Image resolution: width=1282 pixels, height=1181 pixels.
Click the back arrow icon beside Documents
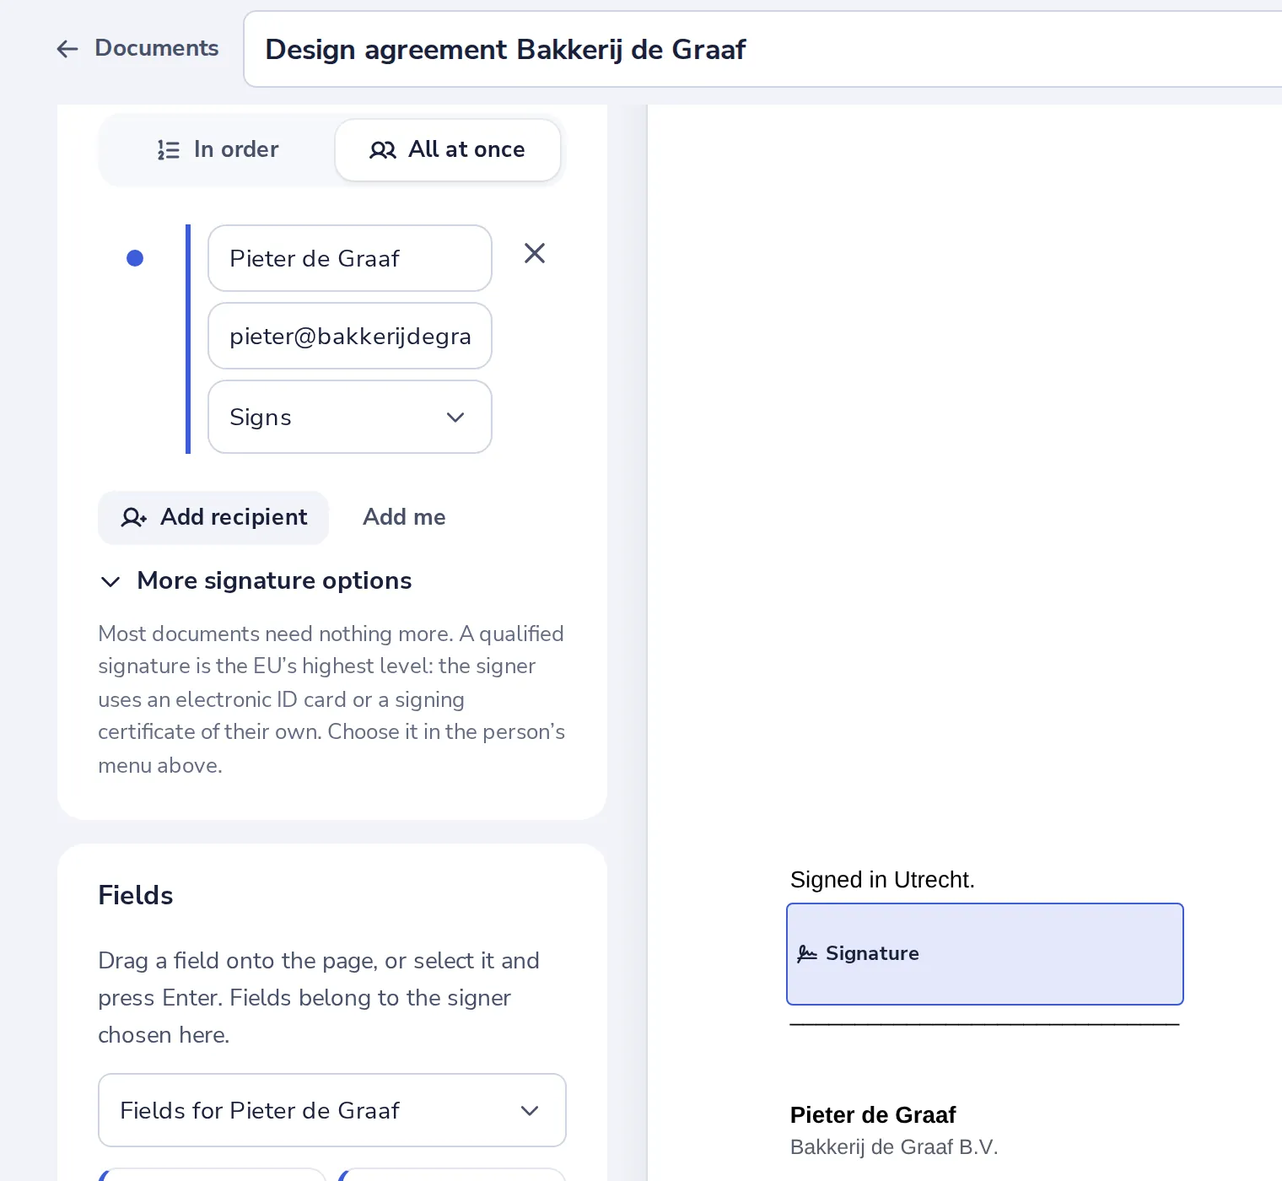(67, 49)
